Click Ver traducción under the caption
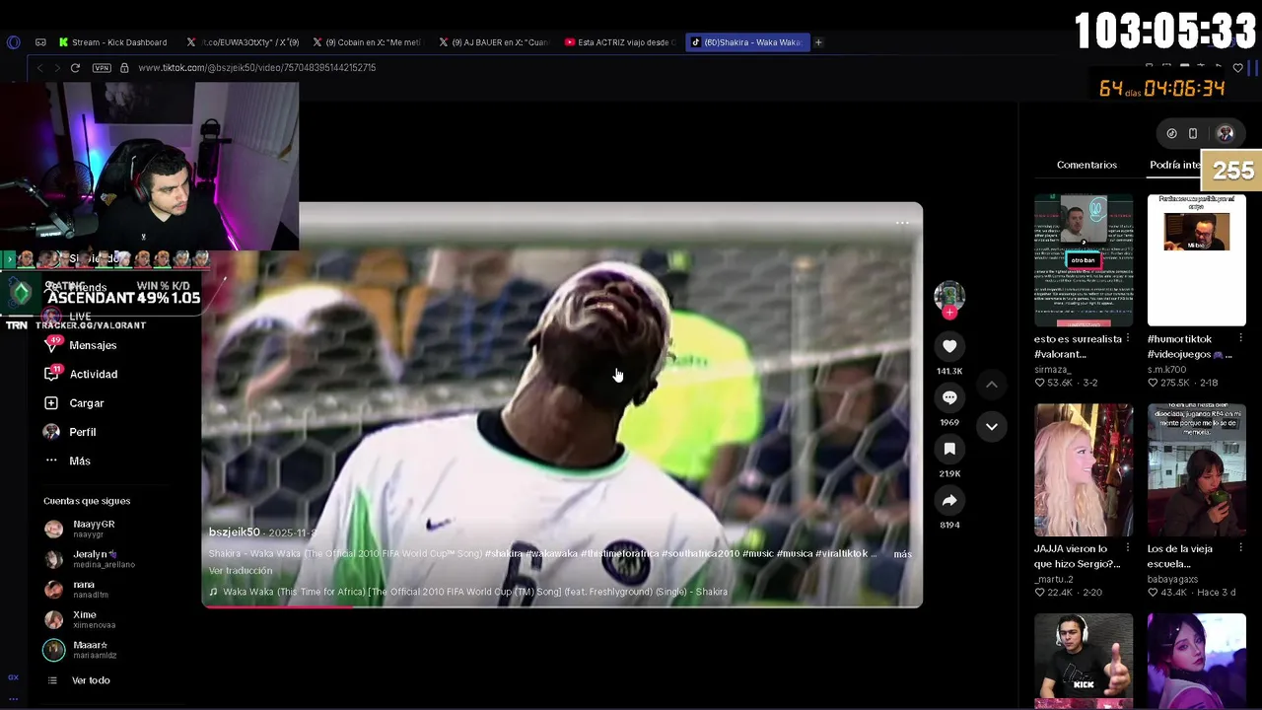 pyautogui.click(x=241, y=571)
